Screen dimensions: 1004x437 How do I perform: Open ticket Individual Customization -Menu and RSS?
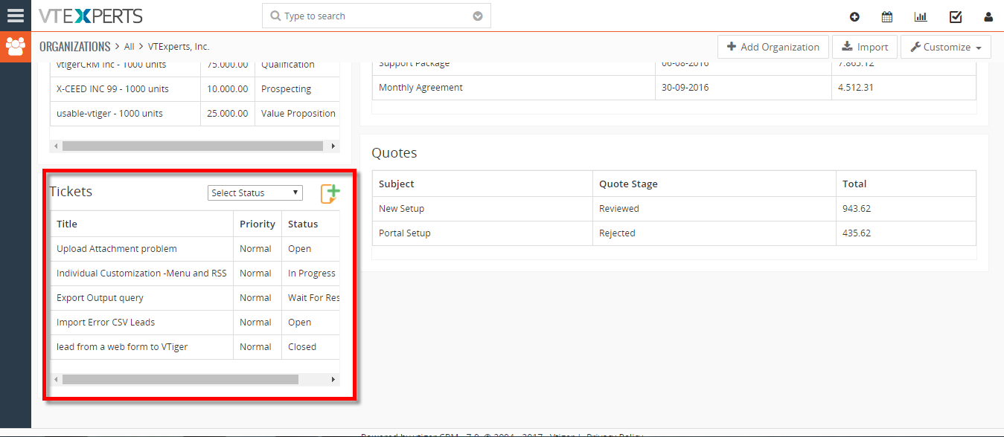[141, 273]
